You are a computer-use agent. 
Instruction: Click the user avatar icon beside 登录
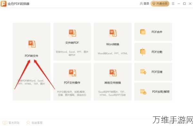tap(141, 4)
